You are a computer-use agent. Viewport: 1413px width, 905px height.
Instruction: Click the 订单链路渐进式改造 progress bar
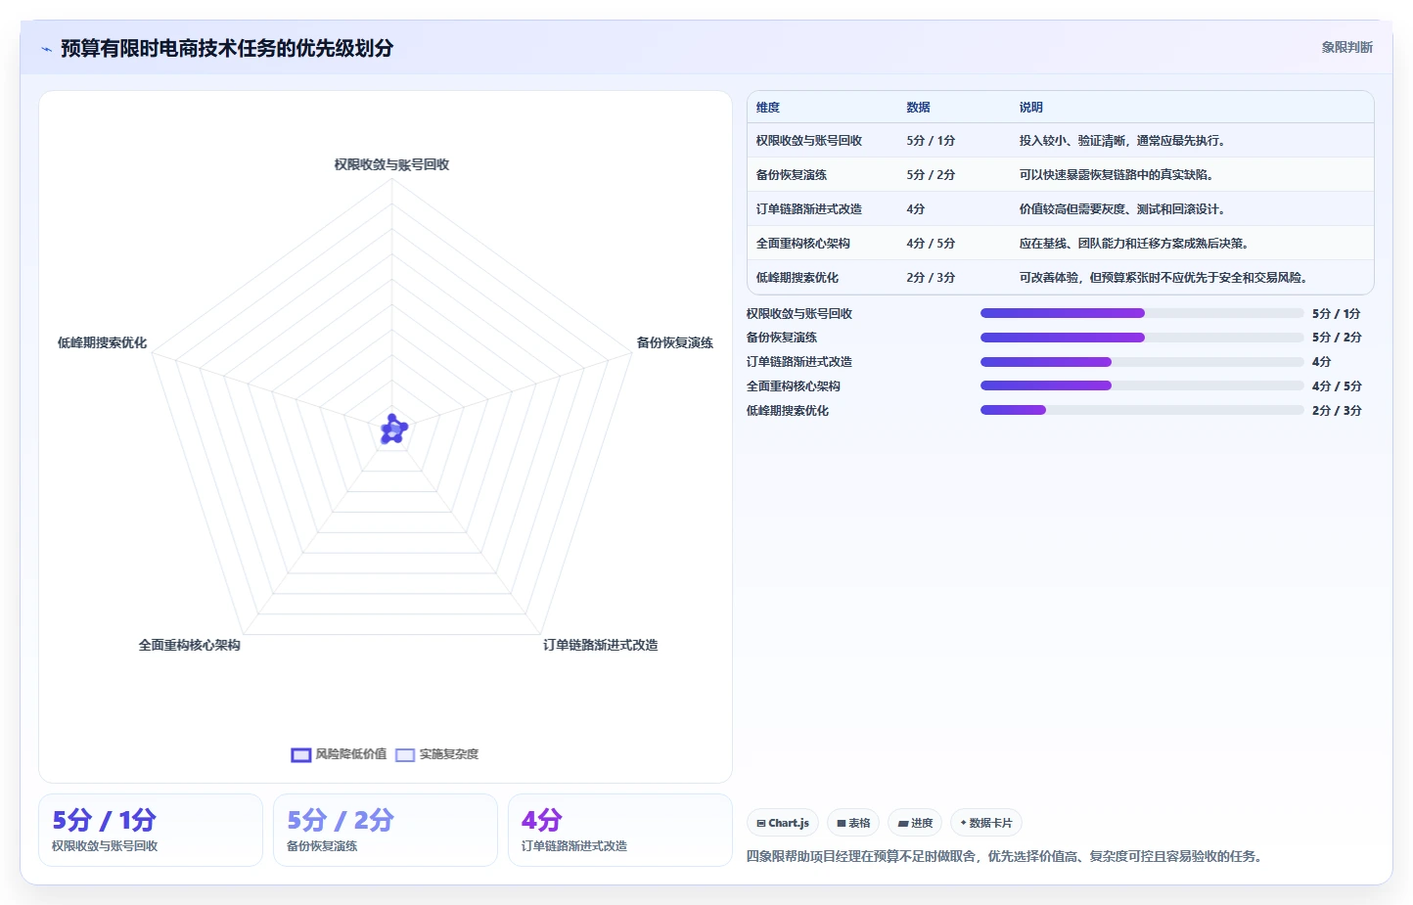(x=1142, y=362)
